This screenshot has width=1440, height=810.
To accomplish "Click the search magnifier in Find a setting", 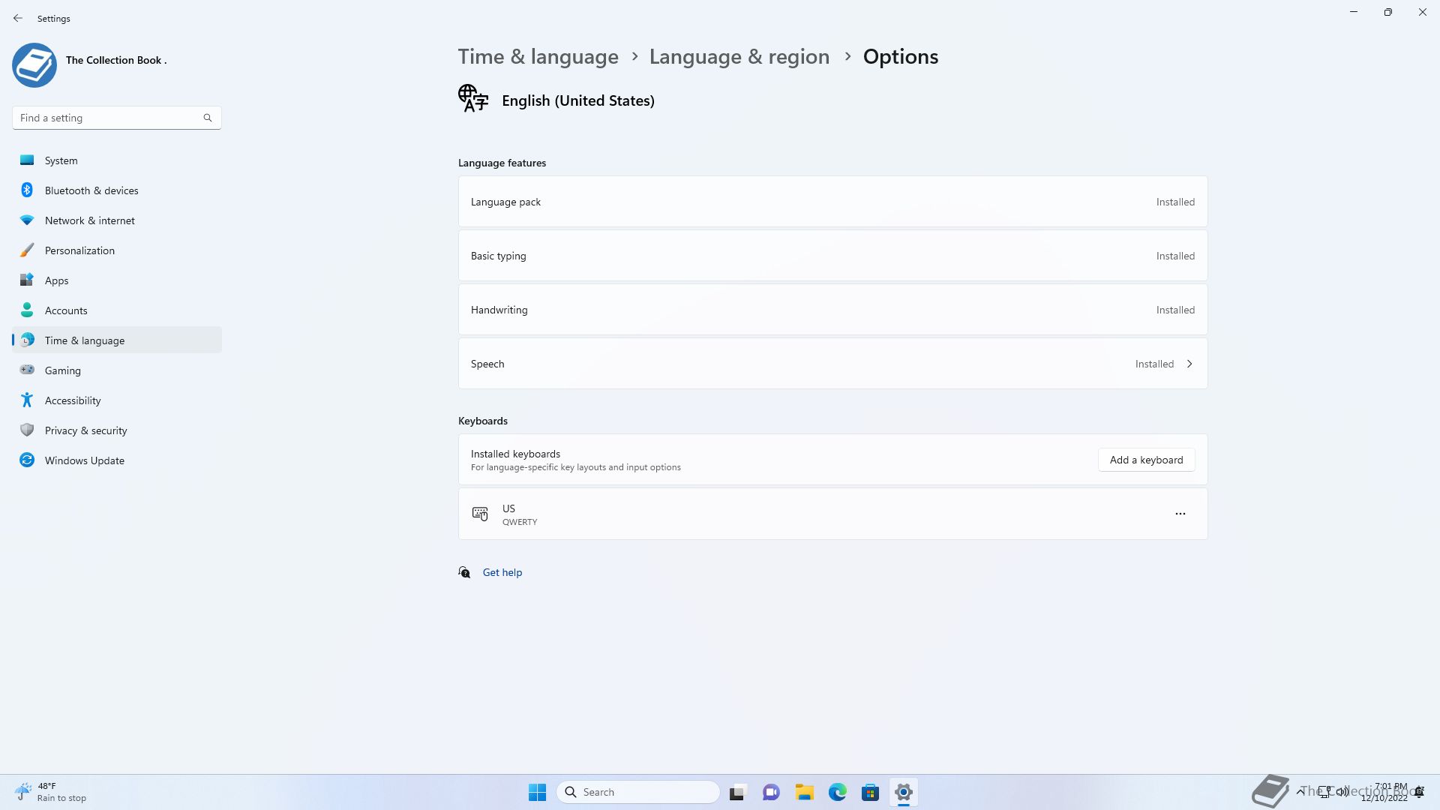I will click(208, 118).
